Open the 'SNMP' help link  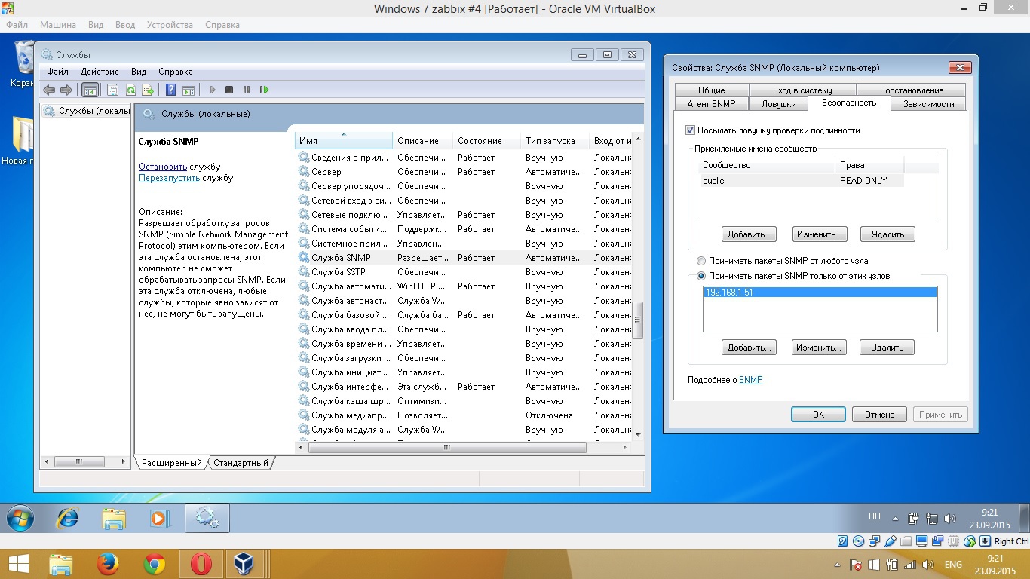(x=750, y=380)
